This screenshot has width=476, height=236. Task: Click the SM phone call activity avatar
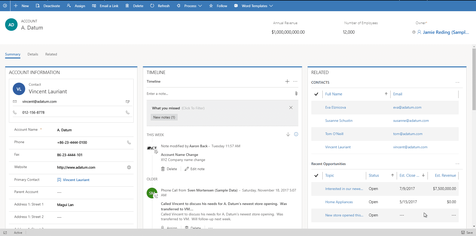click(x=152, y=193)
